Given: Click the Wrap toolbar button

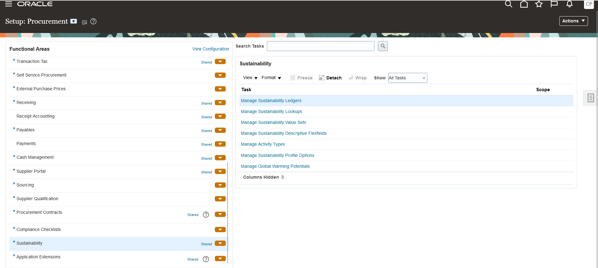Looking at the screenshot, I should coord(358,78).
